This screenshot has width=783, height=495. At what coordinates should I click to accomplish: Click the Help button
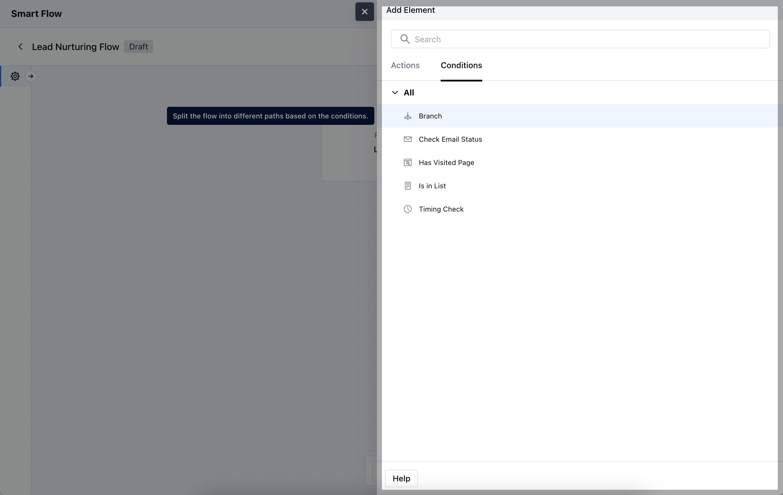click(x=401, y=478)
